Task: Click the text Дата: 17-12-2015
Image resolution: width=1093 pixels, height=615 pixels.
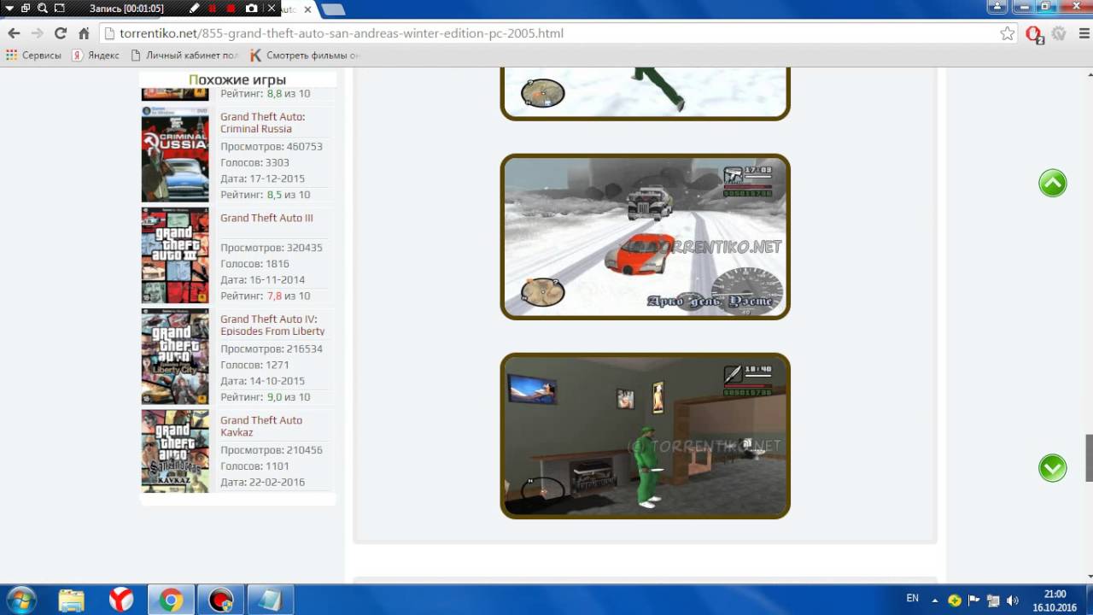Action: (x=262, y=179)
